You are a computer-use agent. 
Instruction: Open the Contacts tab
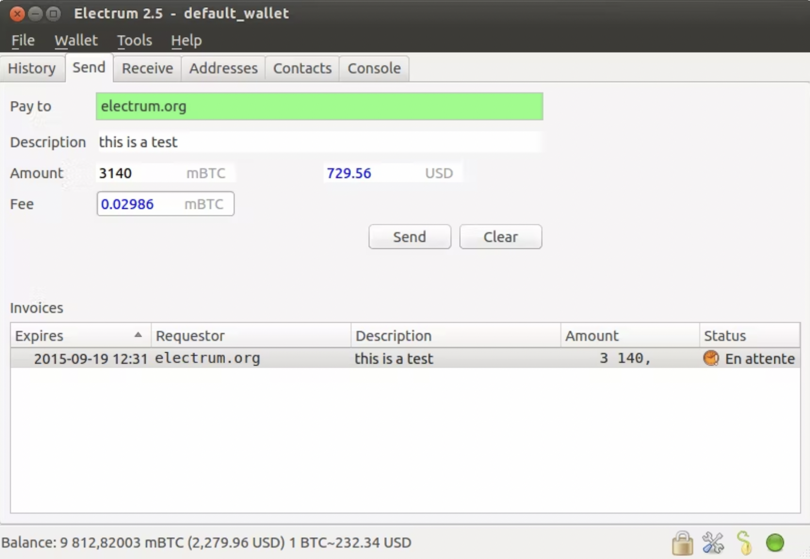(x=302, y=68)
